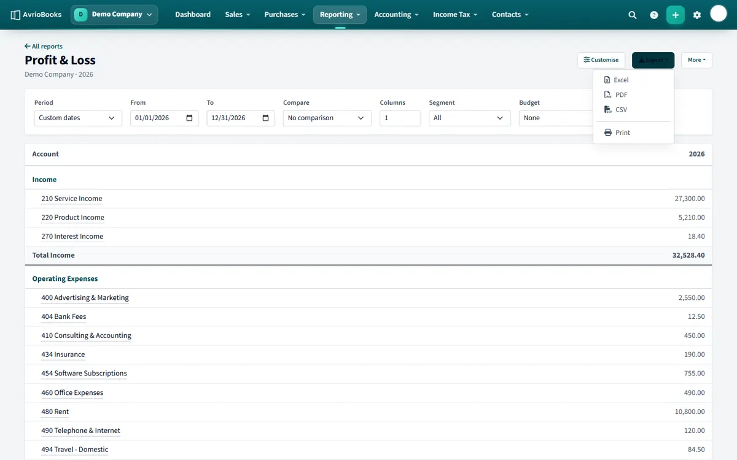Click the printer icon in Export menu
737x460 pixels.
coord(608,132)
